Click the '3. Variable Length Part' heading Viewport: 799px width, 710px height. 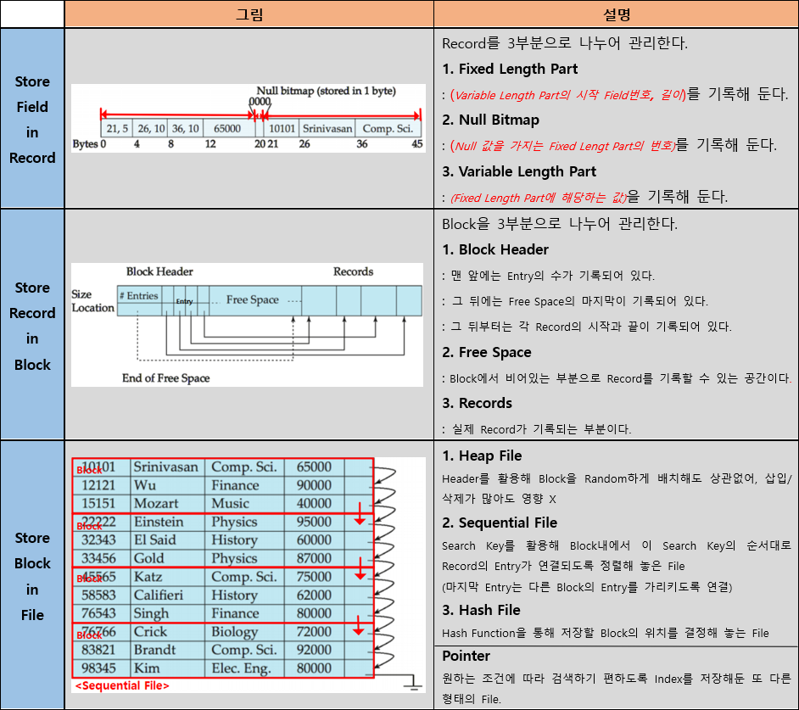[x=519, y=171]
